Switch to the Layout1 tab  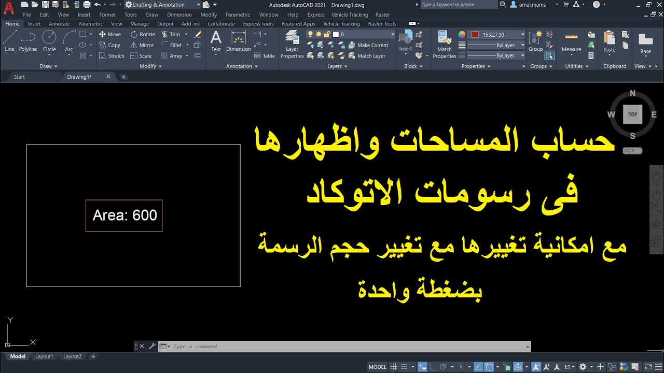coord(44,356)
